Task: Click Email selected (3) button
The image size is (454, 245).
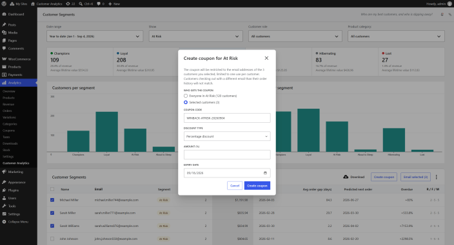Action: [x=415, y=177]
